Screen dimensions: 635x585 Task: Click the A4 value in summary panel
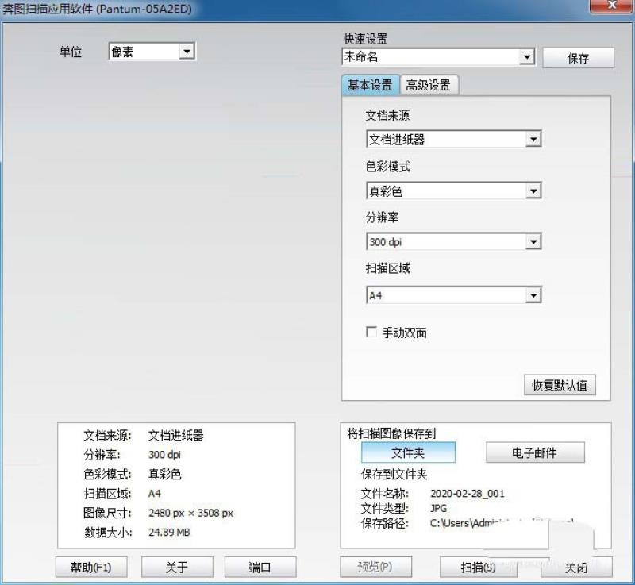[155, 494]
